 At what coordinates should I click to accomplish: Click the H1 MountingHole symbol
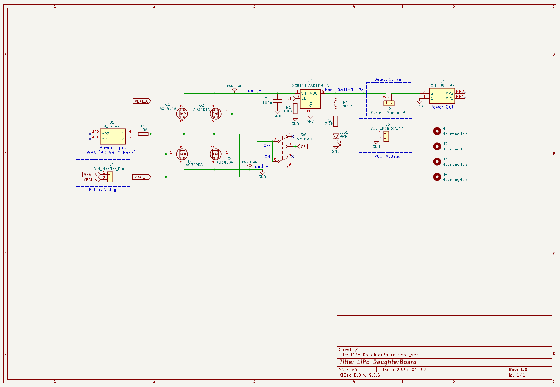pos(437,131)
